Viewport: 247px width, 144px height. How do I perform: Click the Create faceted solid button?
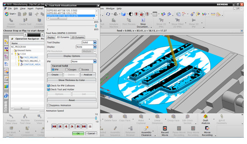pos(55,75)
